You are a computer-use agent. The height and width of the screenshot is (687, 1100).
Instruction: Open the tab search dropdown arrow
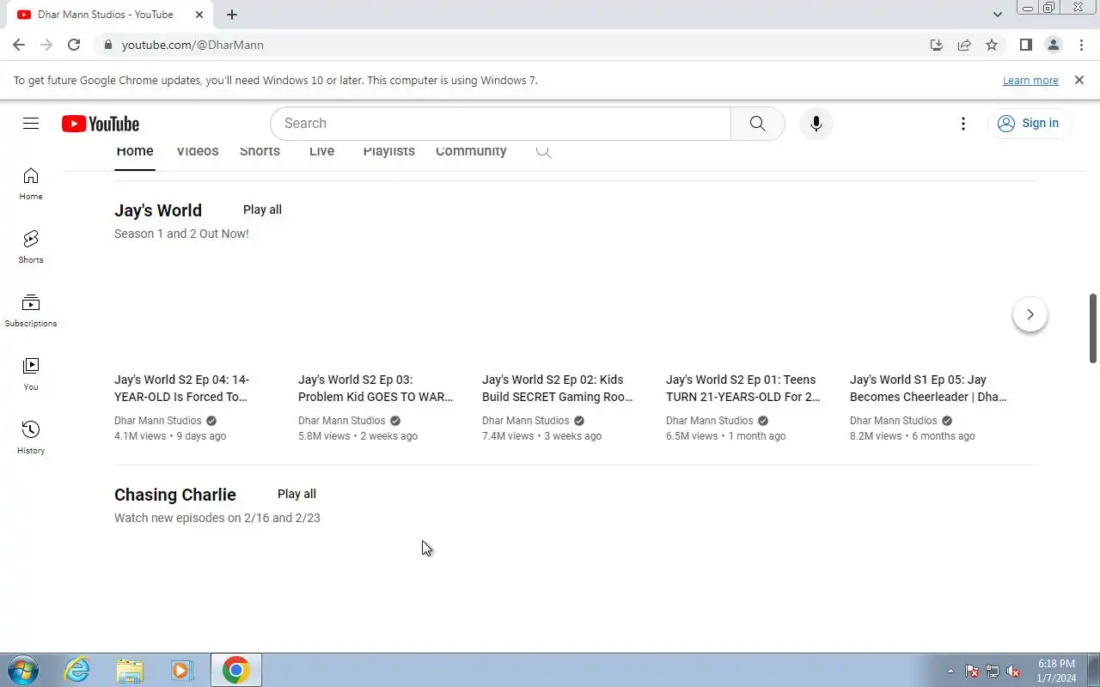997,15
